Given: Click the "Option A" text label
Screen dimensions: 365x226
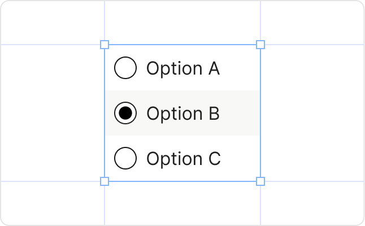Looking at the screenshot, I should click(182, 68).
